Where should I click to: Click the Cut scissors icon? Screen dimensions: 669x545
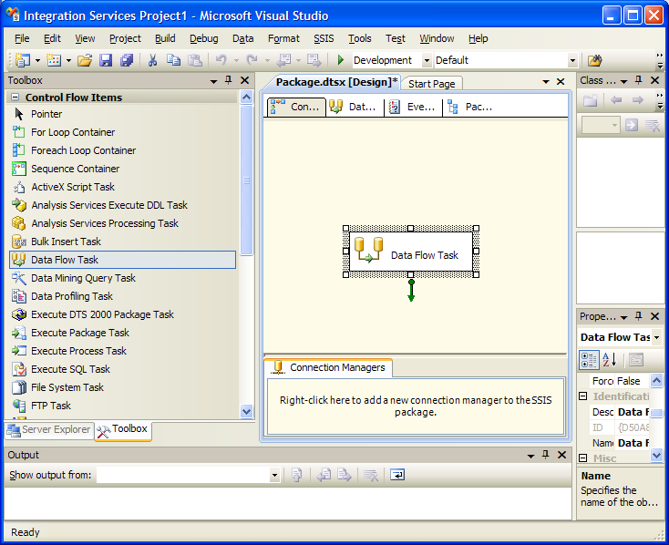tap(152, 60)
